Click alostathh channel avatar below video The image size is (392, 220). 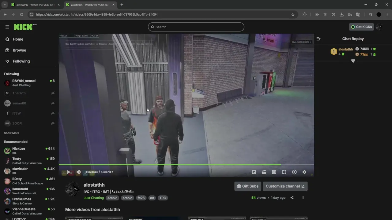[73, 189]
